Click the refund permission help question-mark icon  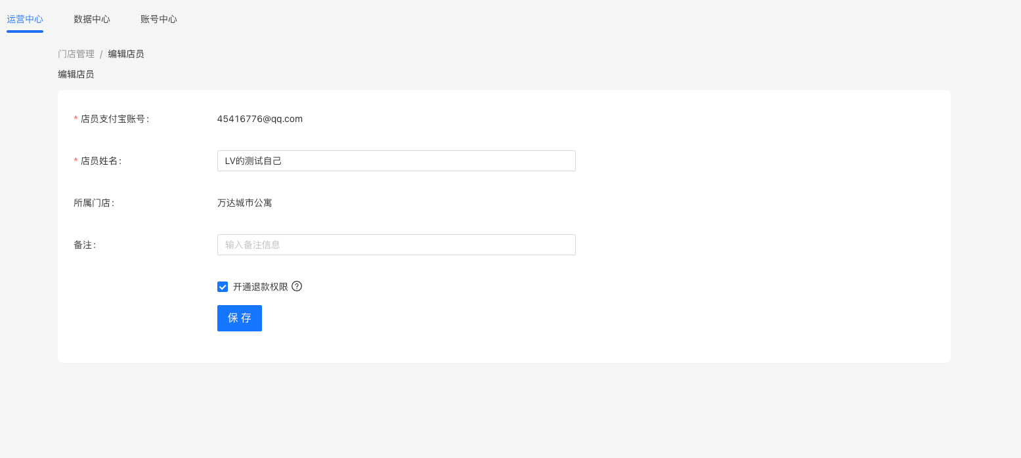coord(297,286)
